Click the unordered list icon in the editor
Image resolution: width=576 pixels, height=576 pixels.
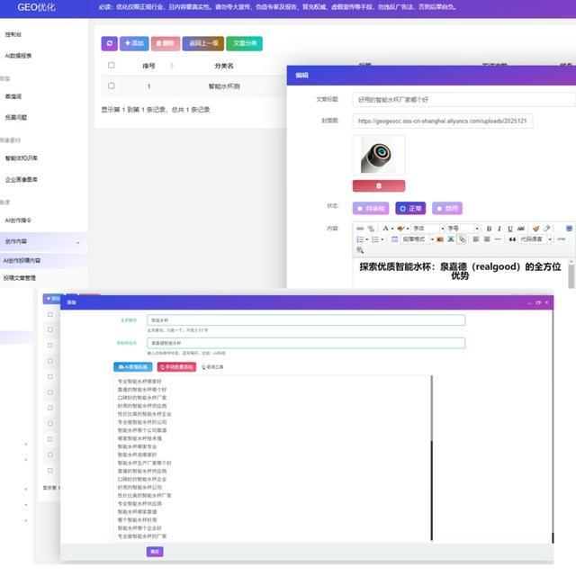pos(375,239)
